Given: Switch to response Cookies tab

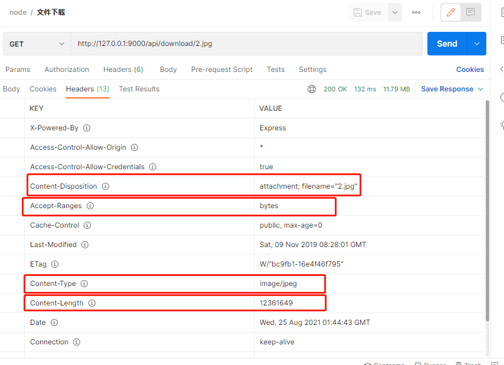Looking at the screenshot, I should 43,89.
